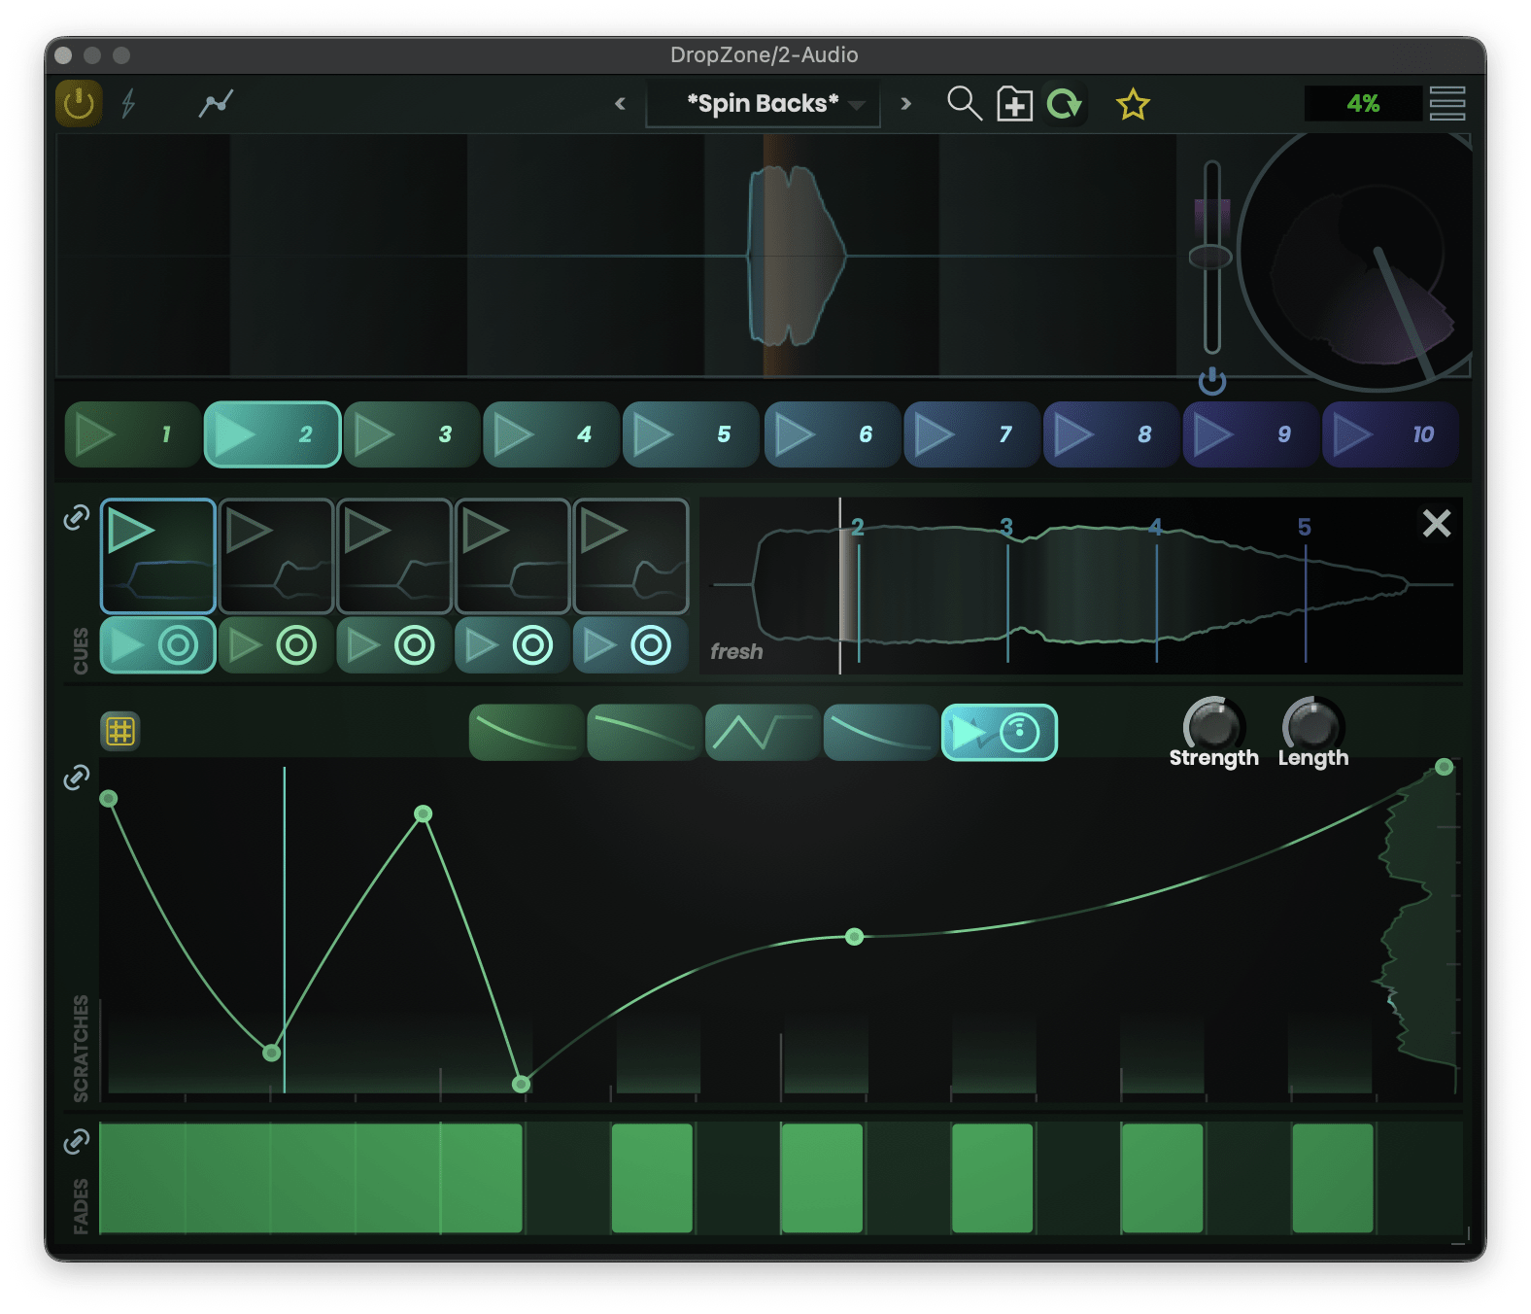Viewport: 1531px width, 1314px height.
Task: Click the 4% CPU readout
Action: click(1363, 103)
